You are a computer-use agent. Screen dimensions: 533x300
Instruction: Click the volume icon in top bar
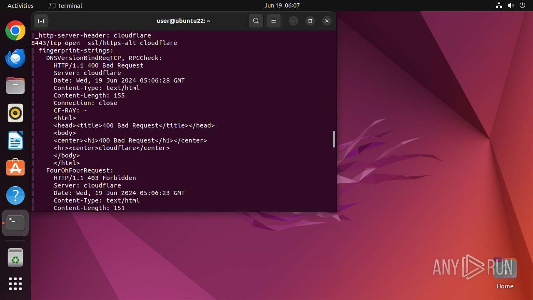tap(511, 5)
